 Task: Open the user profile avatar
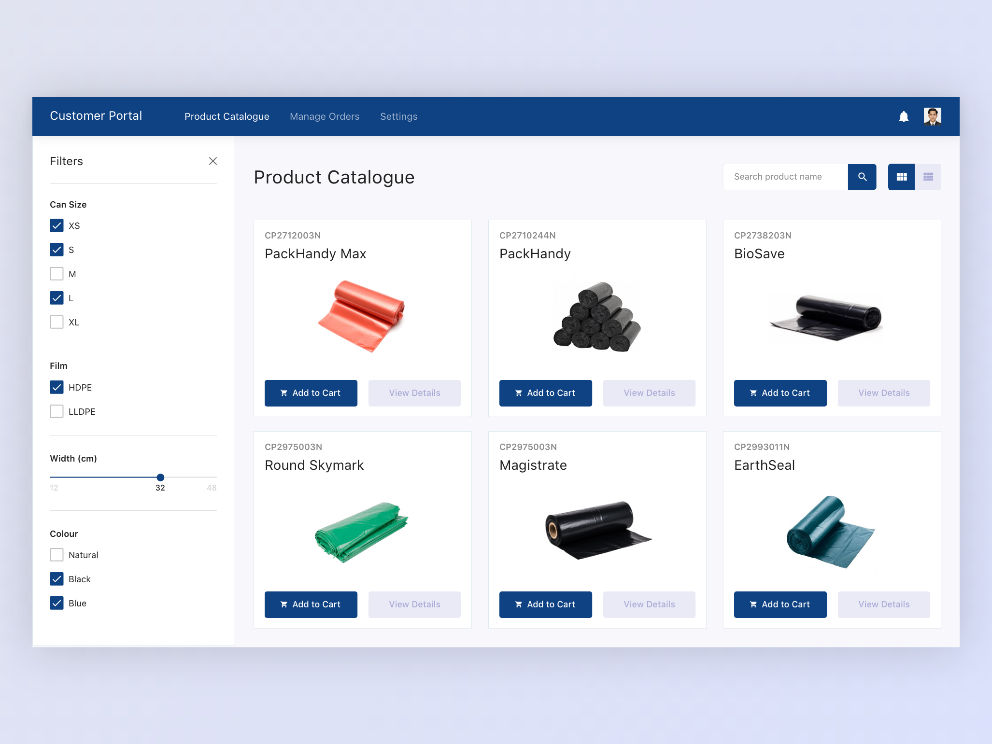tap(932, 116)
